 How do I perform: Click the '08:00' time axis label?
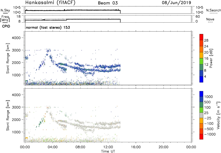pyautogui.click(x=80, y=147)
